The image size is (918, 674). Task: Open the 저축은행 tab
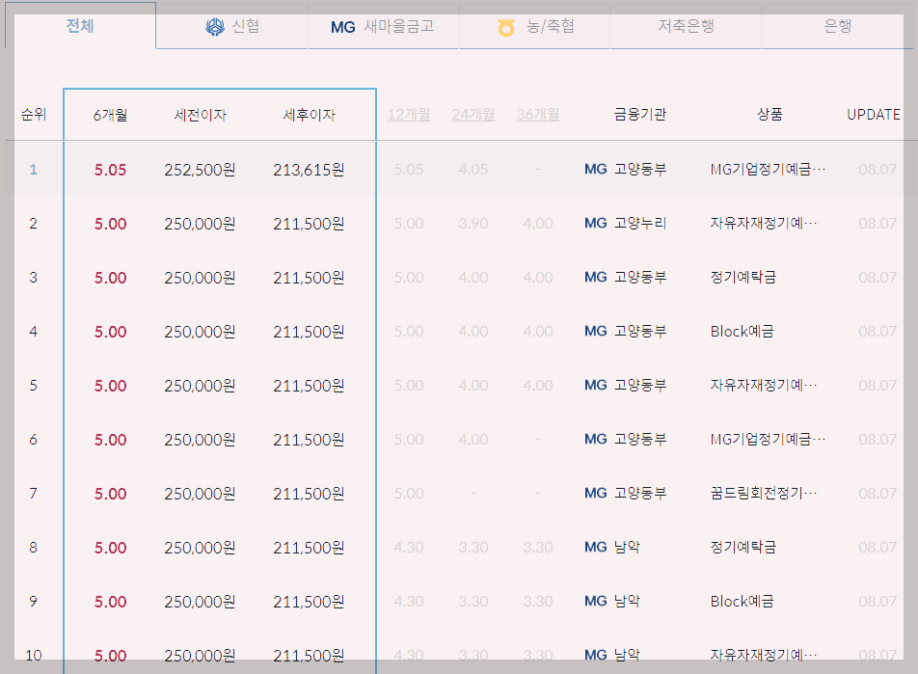point(686,26)
